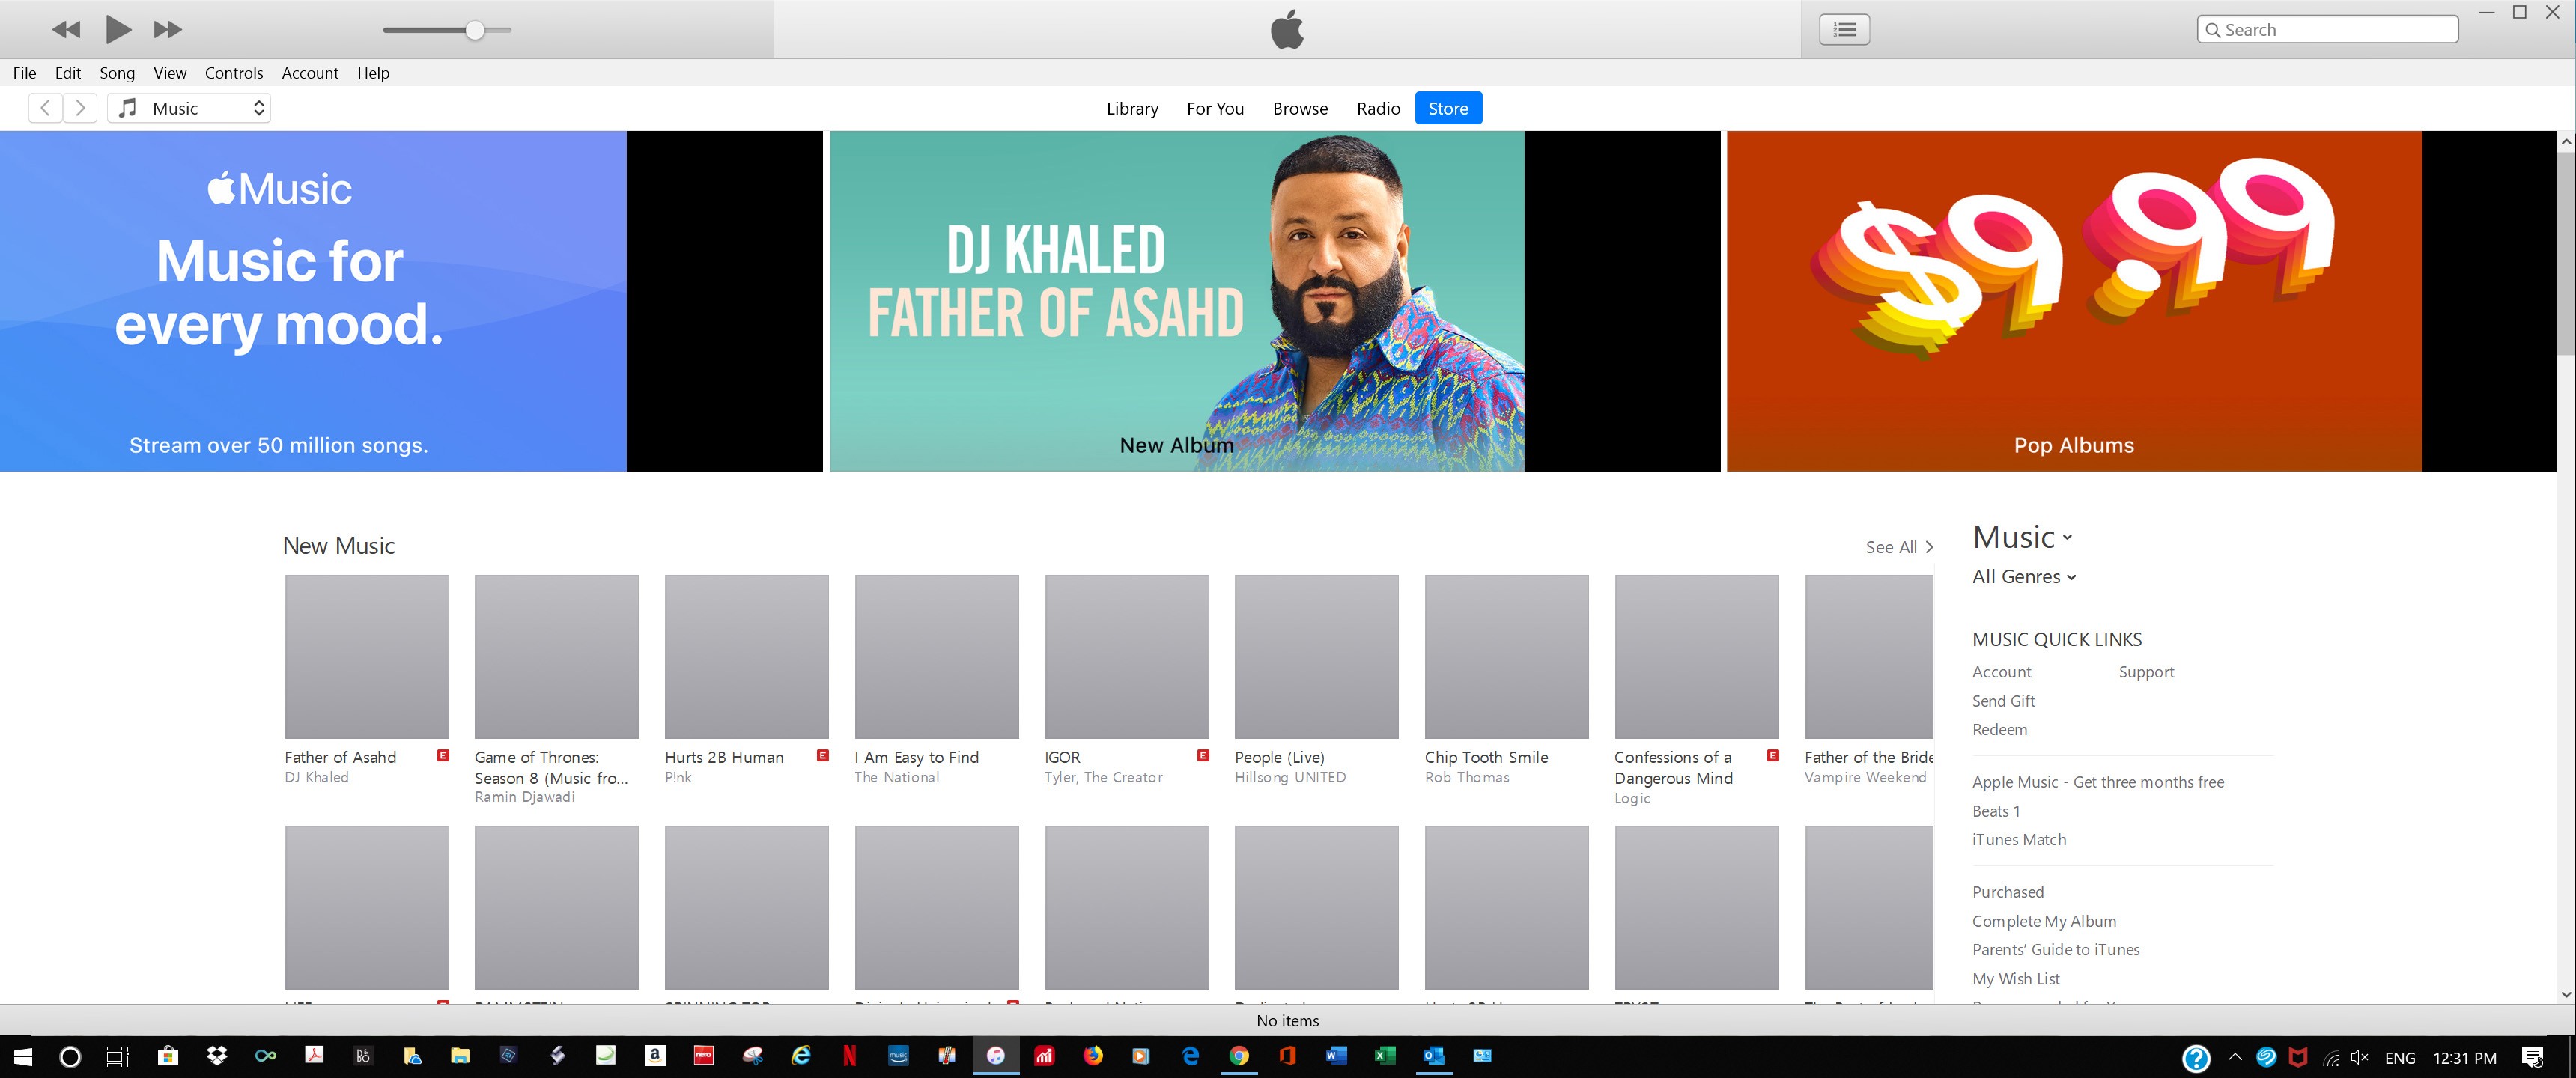2576x1078 pixels.
Task: Open the Controls menu
Action: 233,73
